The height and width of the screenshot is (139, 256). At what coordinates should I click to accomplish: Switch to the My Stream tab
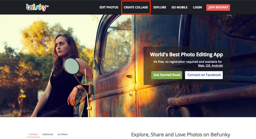[63, 134]
